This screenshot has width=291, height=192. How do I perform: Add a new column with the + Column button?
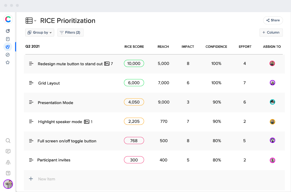(x=271, y=32)
